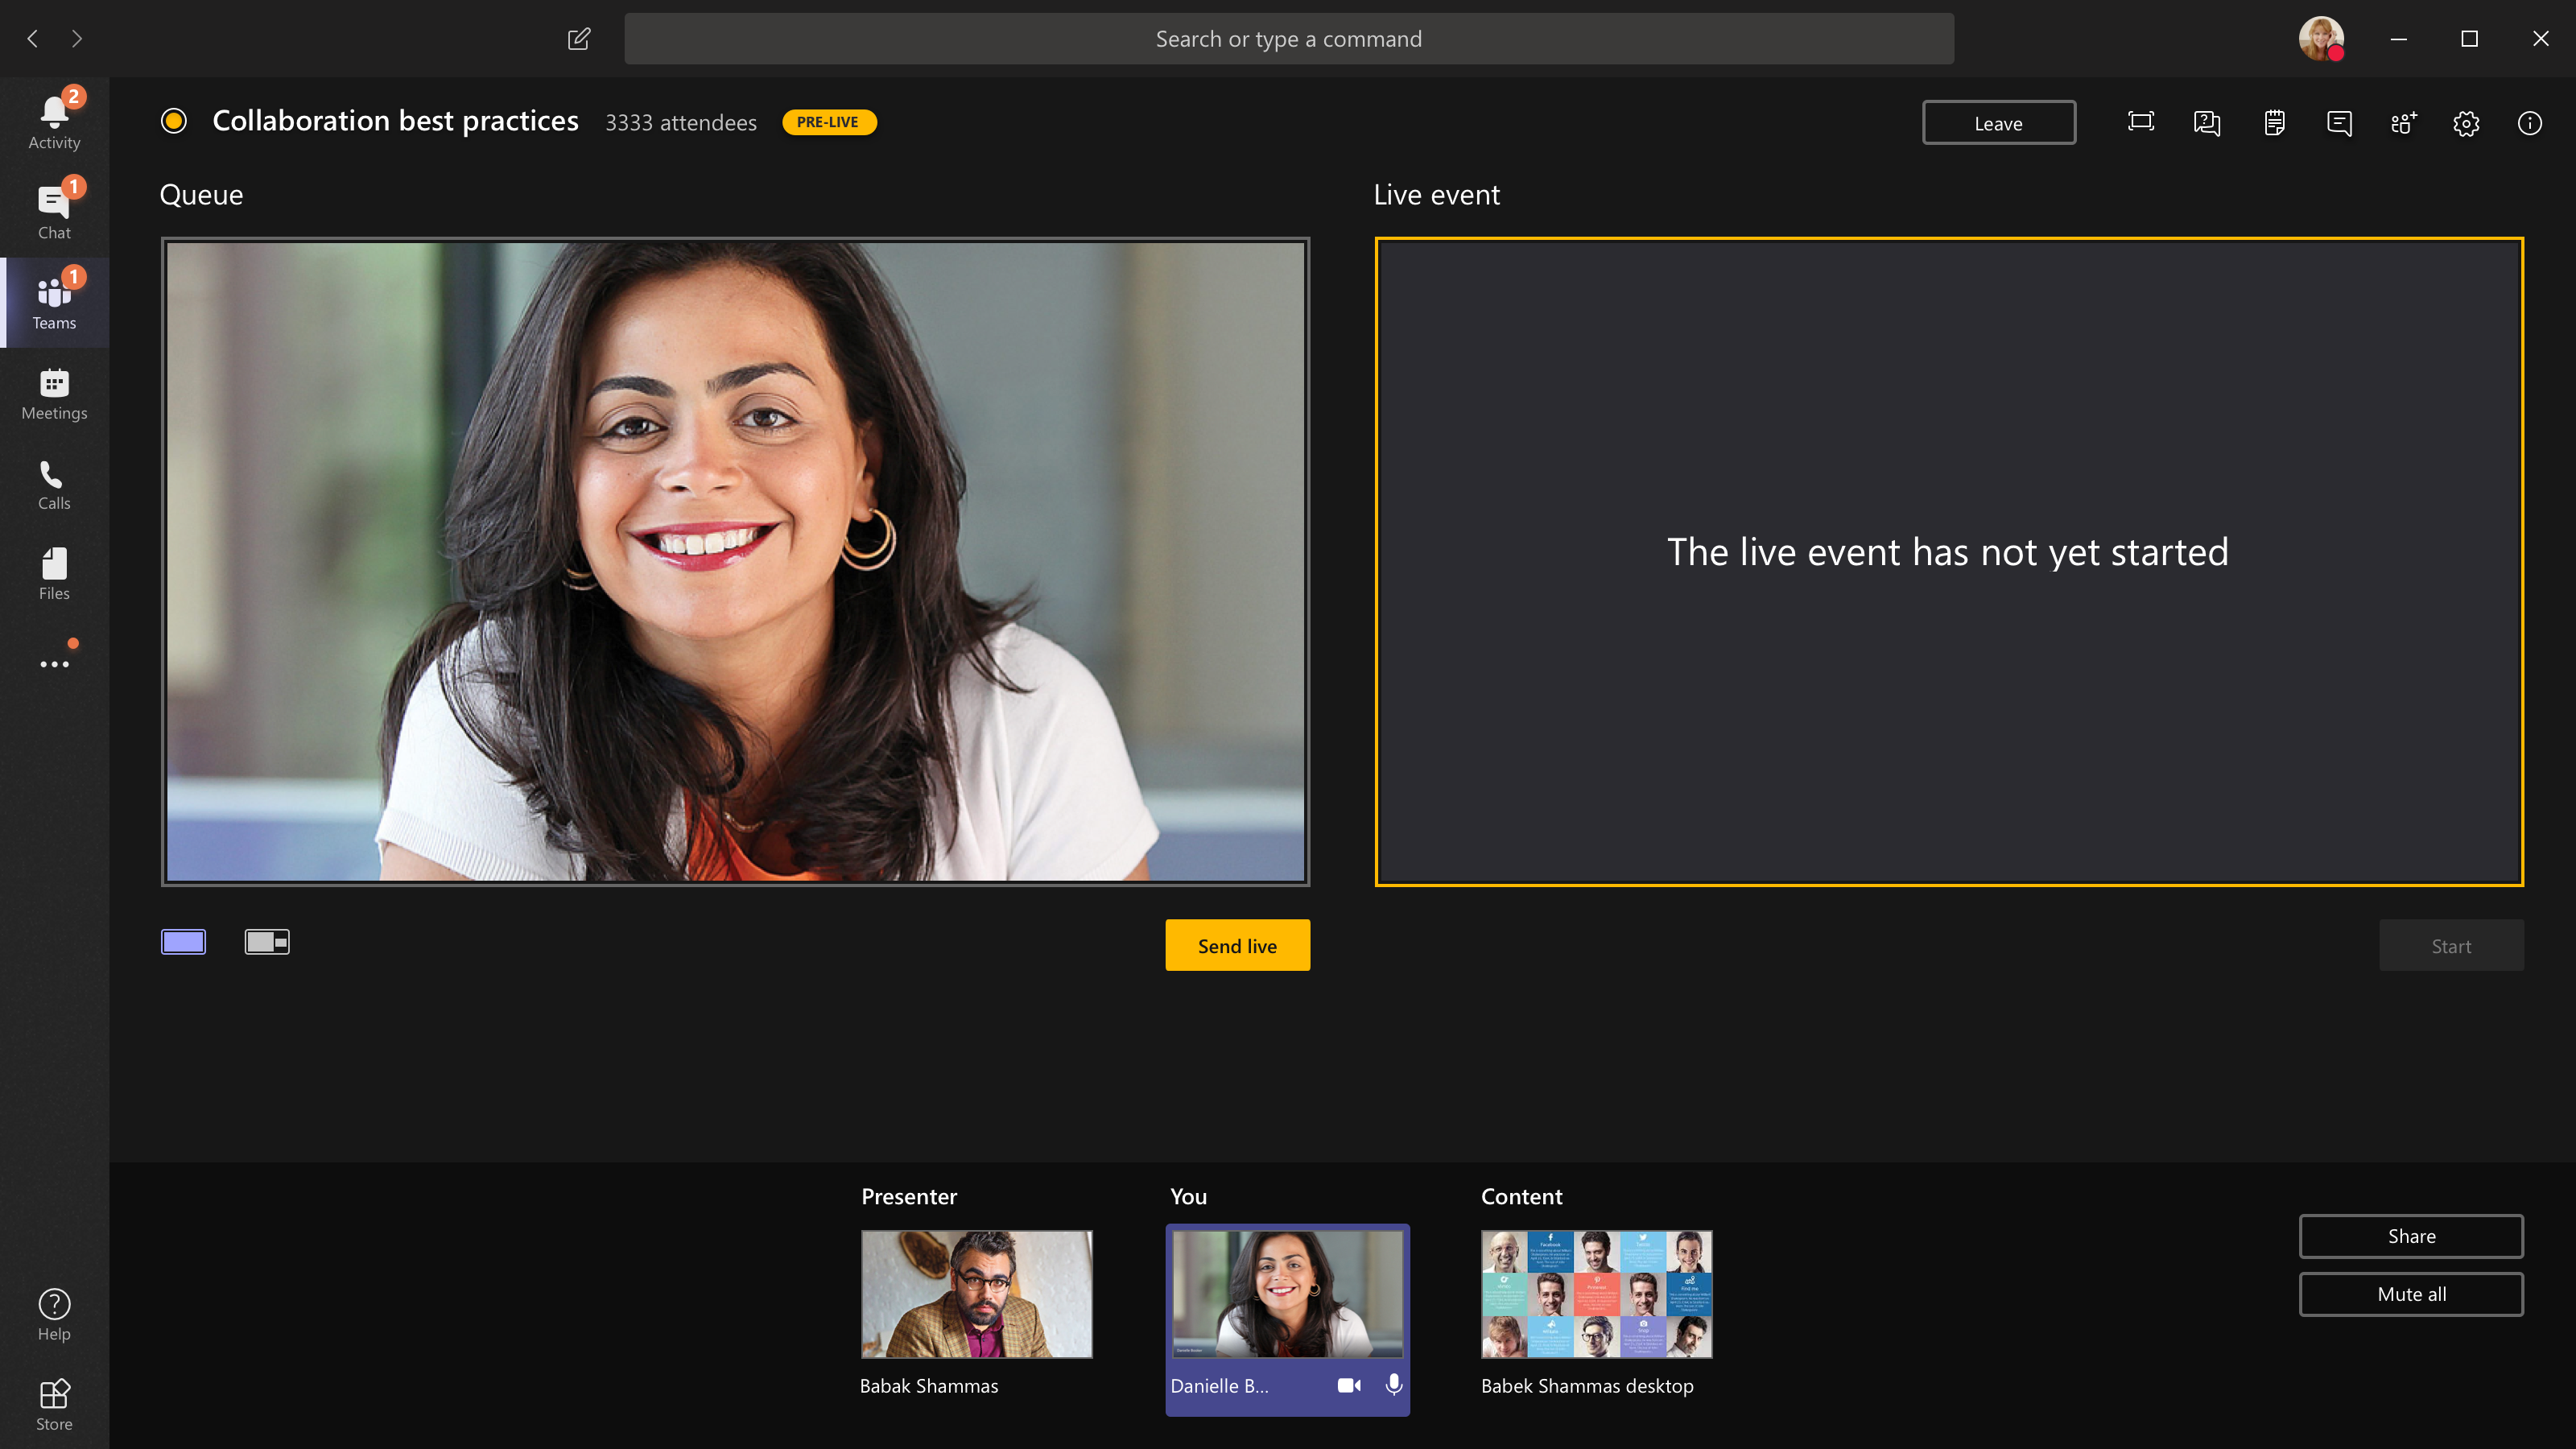The image size is (2576, 1449).
Task: Open the meeting notes panel icon
Action: point(2273,122)
